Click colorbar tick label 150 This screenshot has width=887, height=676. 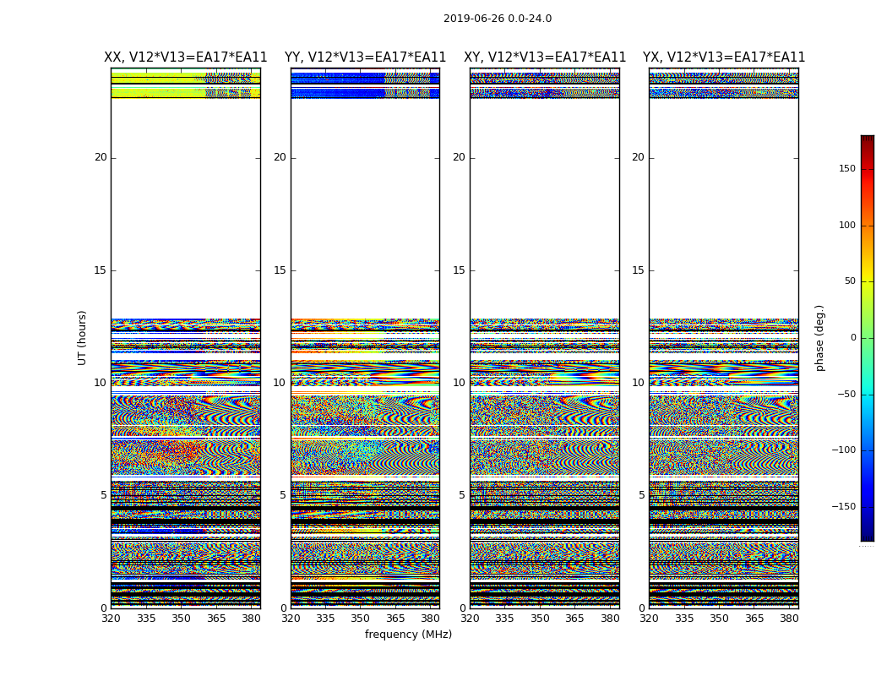click(x=846, y=168)
